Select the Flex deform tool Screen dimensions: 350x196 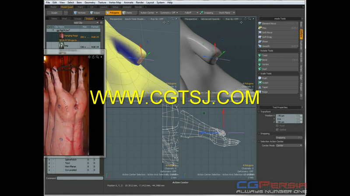pos(278,28)
